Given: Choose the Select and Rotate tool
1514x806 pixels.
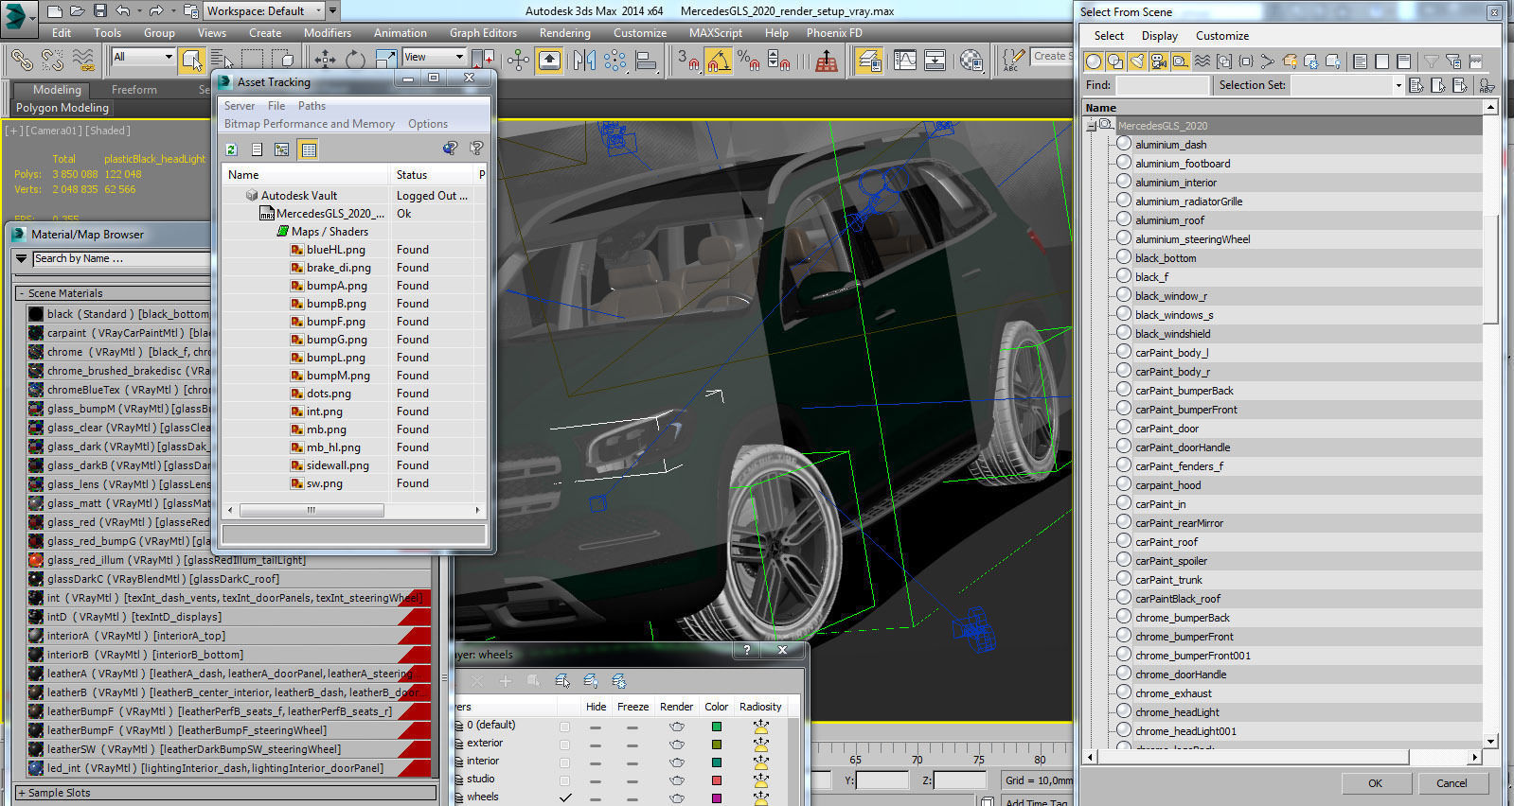Looking at the screenshot, I should (355, 60).
